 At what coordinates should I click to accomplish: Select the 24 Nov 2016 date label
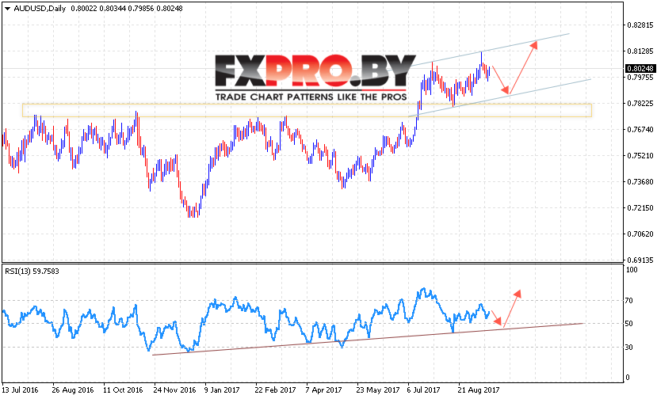point(174,389)
